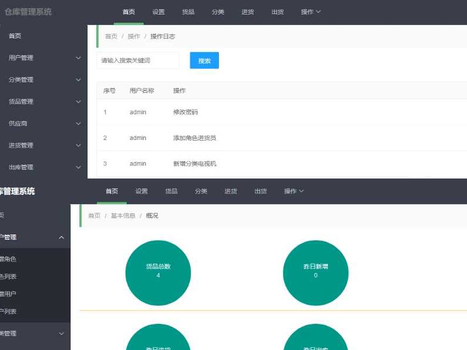Click the 用户名称 column header

click(x=142, y=91)
